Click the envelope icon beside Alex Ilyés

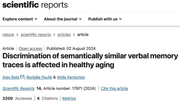coord(22,77)
